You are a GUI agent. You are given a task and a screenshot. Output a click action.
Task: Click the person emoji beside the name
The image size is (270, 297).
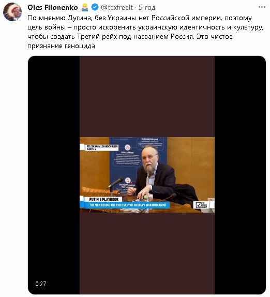[x=85, y=7]
